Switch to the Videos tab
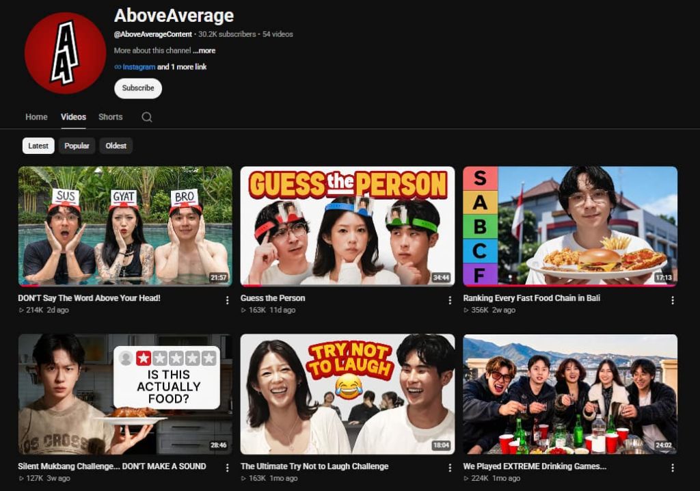Image resolution: width=700 pixels, height=491 pixels. [74, 117]
